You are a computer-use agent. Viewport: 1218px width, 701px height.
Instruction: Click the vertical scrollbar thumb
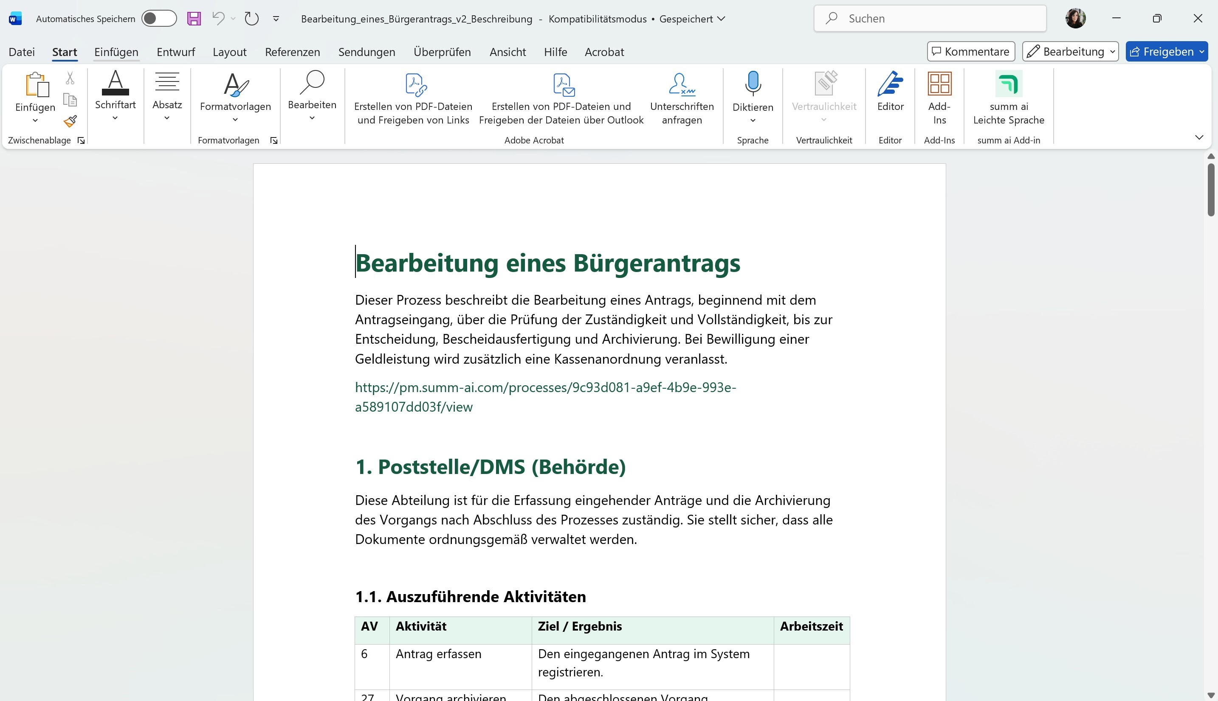click(x=1211, y=190)
